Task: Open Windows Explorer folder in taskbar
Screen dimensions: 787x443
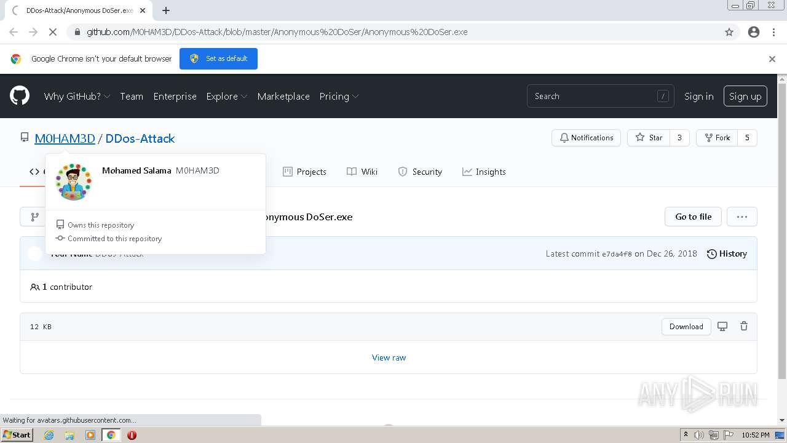Action: pyautogui.click(x=69, y=435)
